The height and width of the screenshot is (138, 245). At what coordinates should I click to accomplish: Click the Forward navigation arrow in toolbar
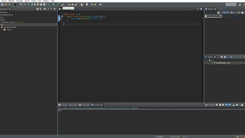100,5
